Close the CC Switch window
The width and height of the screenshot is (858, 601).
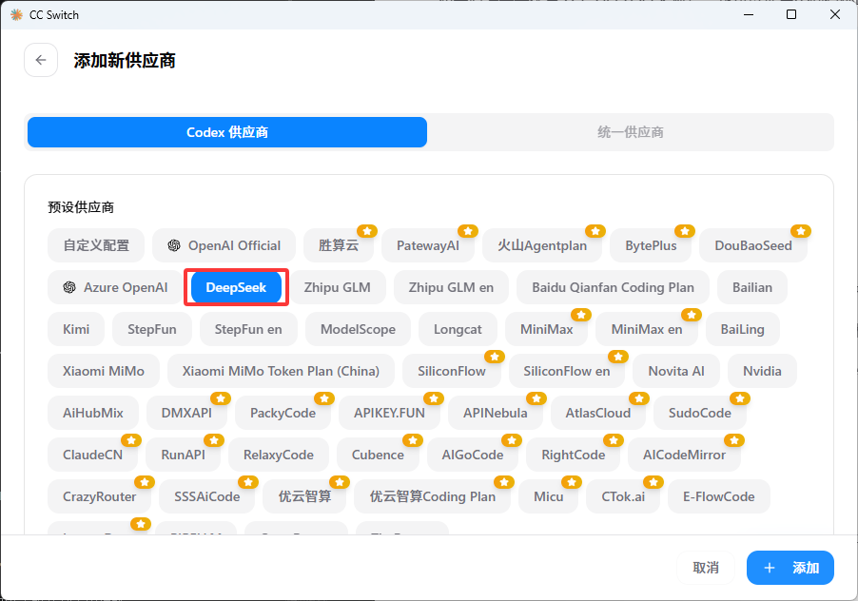point(835,15)
